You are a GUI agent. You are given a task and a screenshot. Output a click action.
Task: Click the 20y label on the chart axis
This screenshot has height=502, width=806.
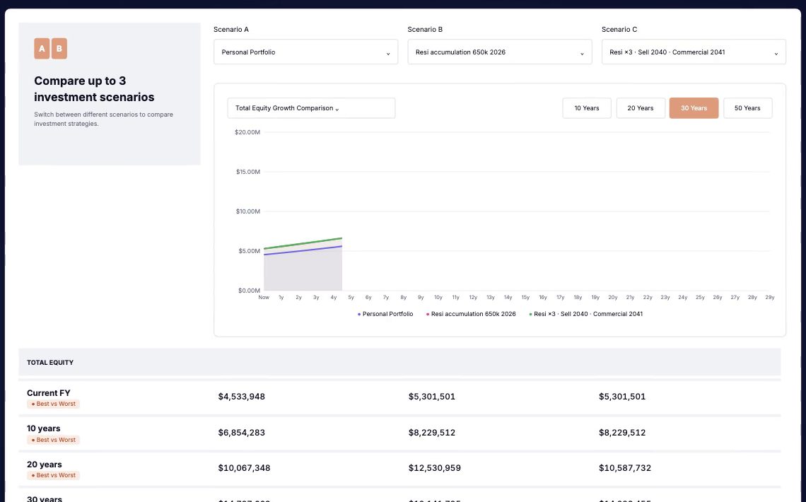click(x=613, y=298)
